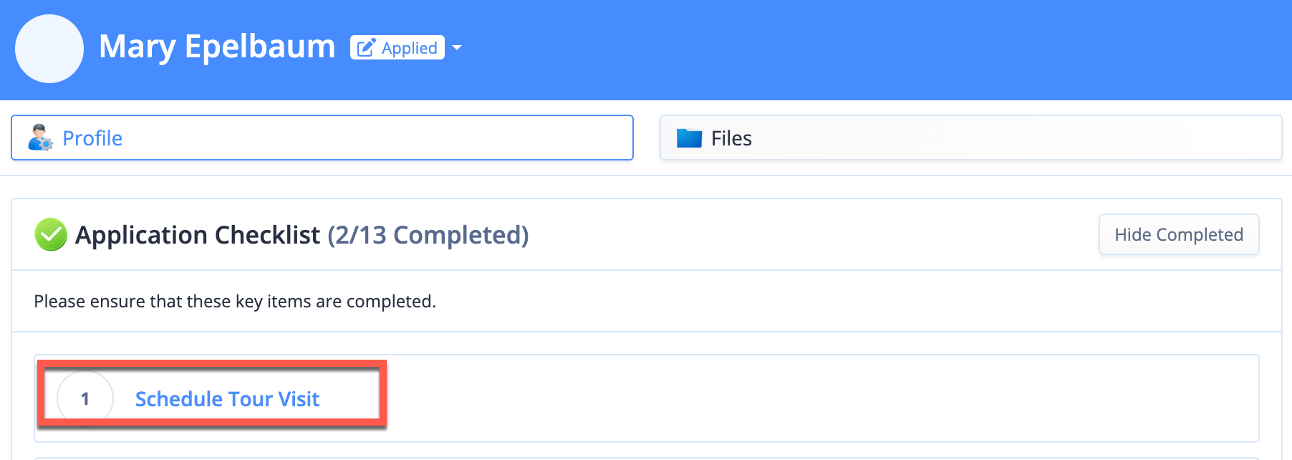Viewport: 1292px width, 460px height.
Task: Click the green checkmark beside Application Checklist
Action: pos(49,234)
